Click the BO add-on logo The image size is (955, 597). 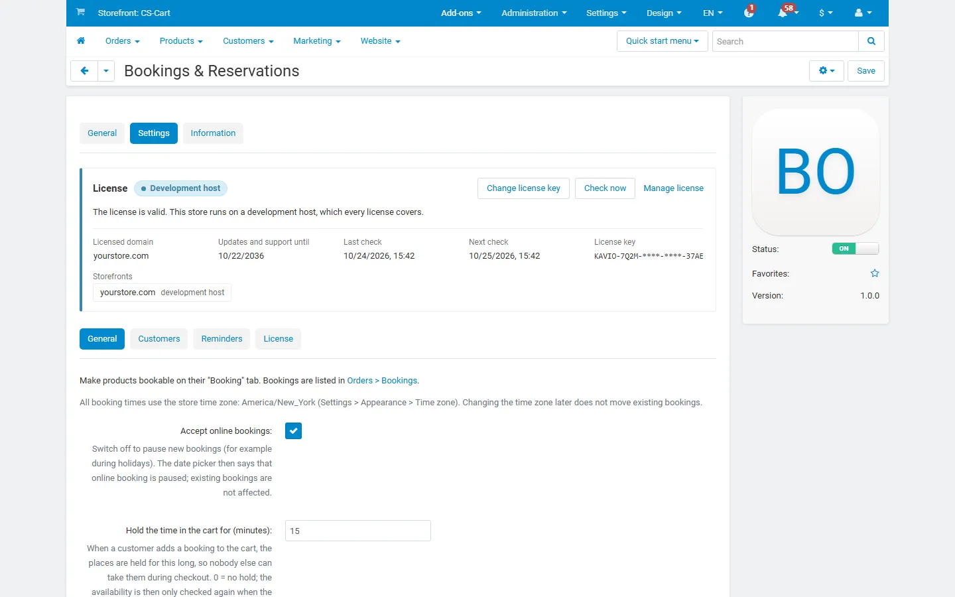pos(816,172)
